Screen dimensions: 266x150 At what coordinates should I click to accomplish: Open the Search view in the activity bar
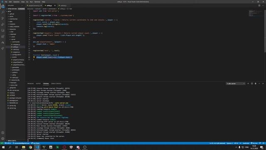coord(3,12)
